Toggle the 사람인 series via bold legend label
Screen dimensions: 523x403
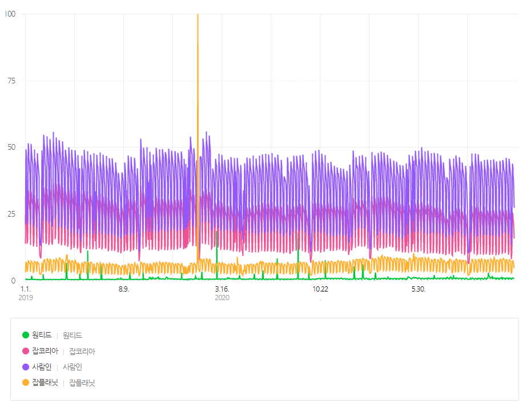(x=42, y=367)
